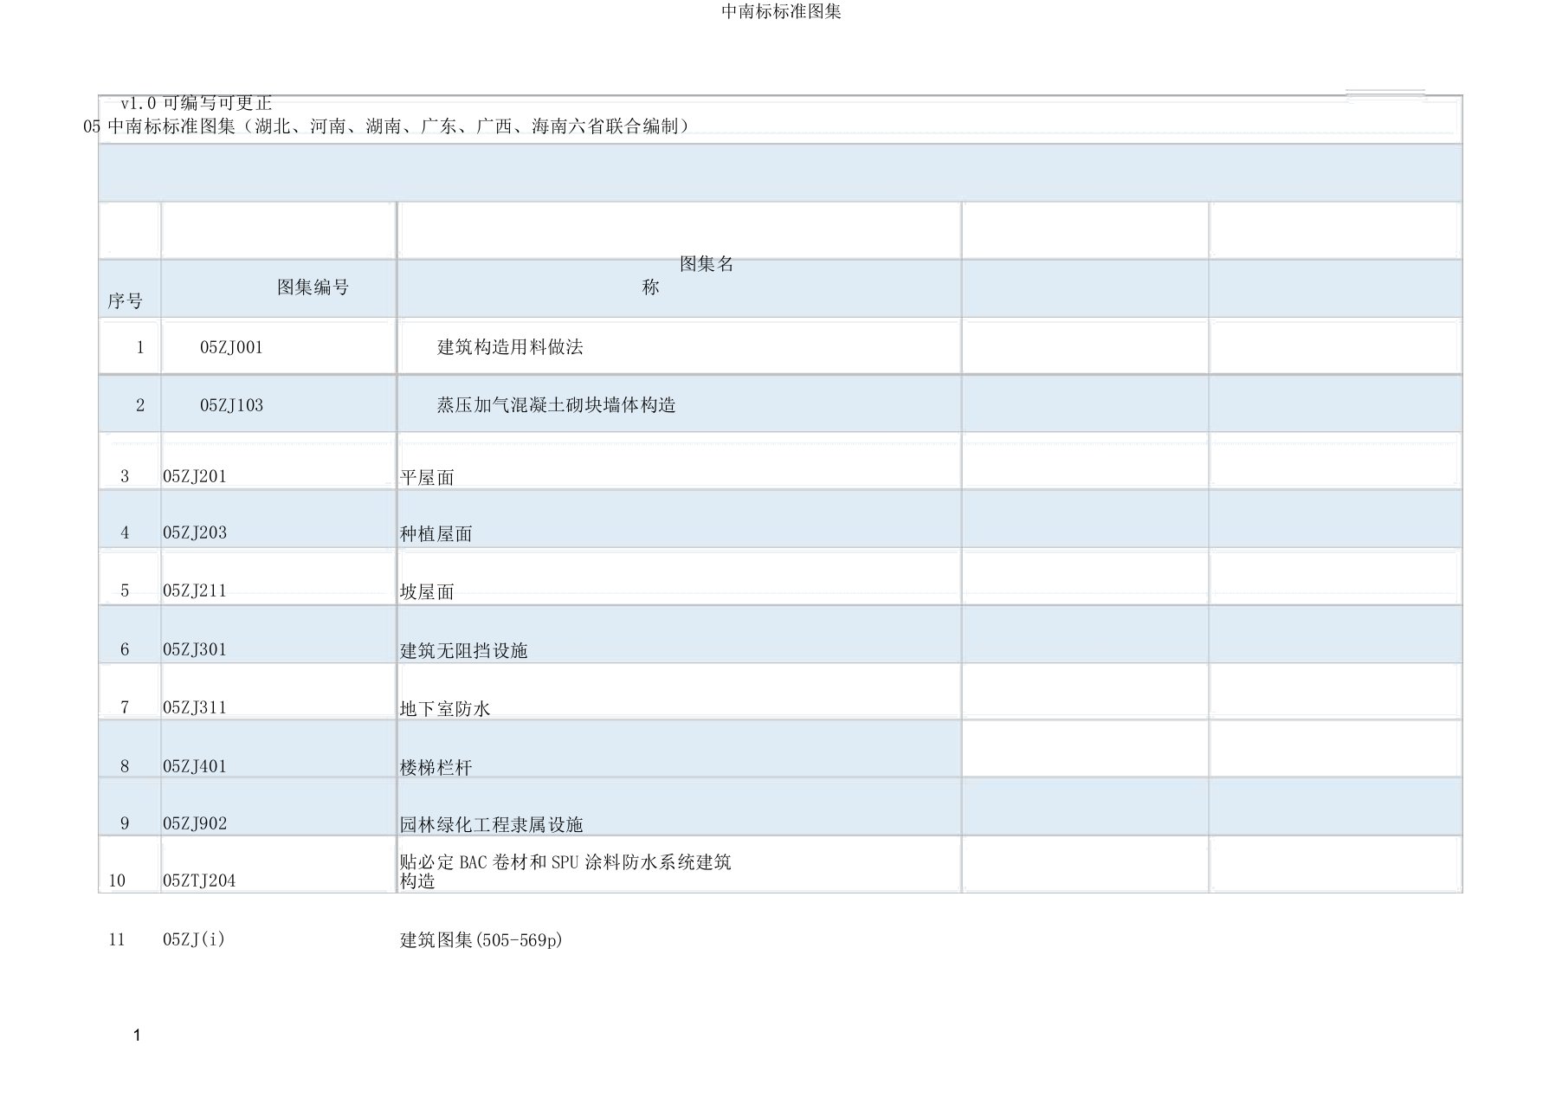The image size is (1562, 1103).
Task: Select code text '05ZJ(i)'
Action: point(194,939)
